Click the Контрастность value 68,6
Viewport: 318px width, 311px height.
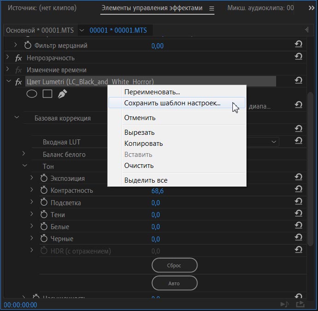pyautogui.click(x=157, y=191)
